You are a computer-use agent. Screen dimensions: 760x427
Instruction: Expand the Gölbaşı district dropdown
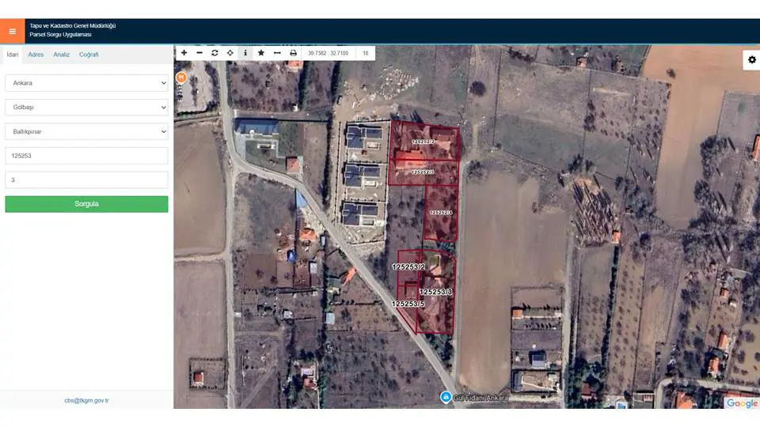[87, 108]
